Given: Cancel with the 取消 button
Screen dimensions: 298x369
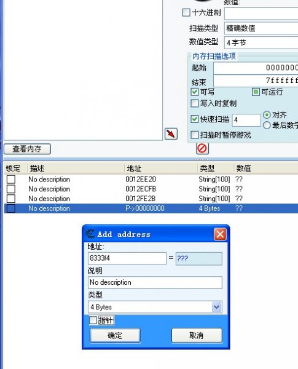Looking at the screenshot, I should (197, 335).
